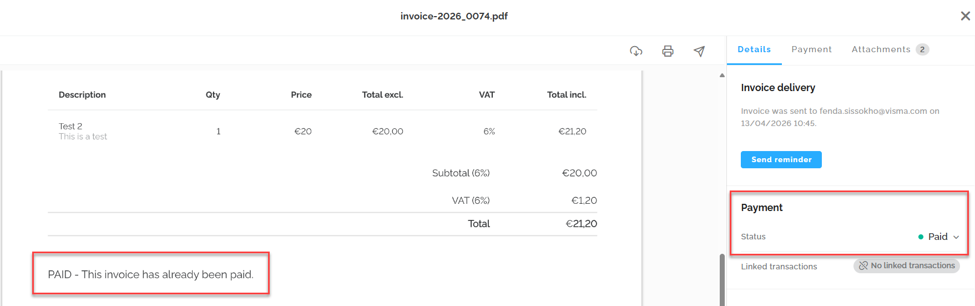
Task: Expand the Paid status chevron
Action: click(x=956, y=237)
